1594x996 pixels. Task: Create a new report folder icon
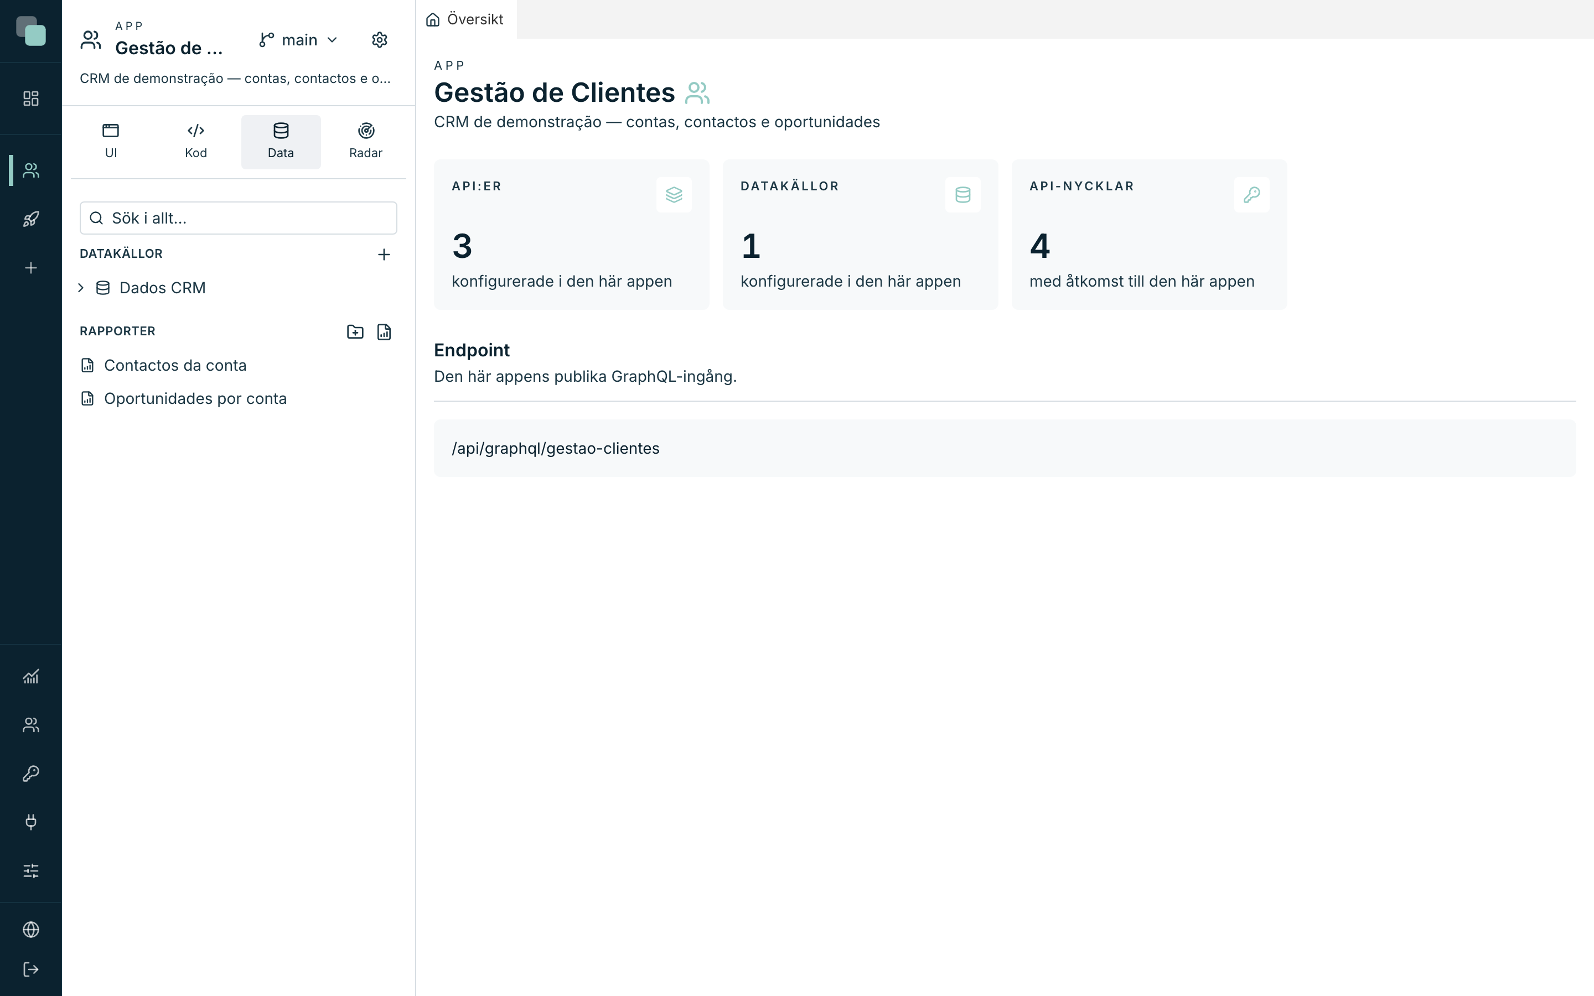[355, 332]
